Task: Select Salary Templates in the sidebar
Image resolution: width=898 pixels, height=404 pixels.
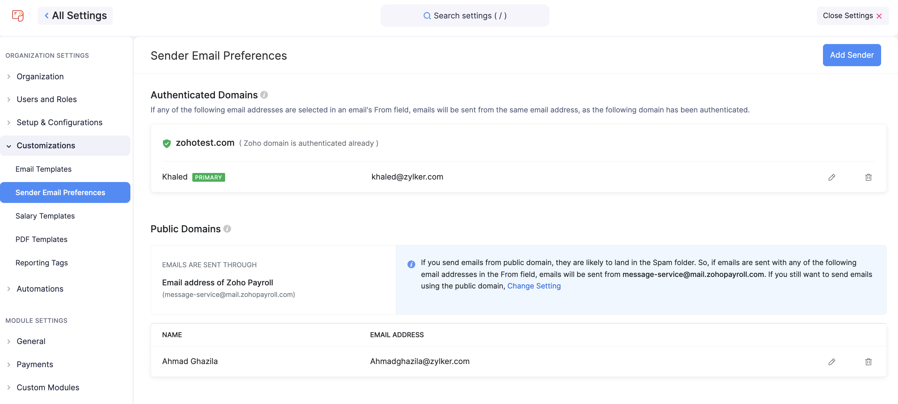Action: pos(45,216)
